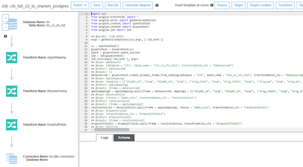
Task: Click line 12 glueContext = GlueContext(sc)
Action: click(112, 49)
